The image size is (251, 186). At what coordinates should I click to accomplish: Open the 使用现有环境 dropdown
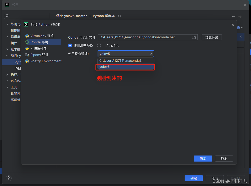pyautogui.click(x=150, y=54)
